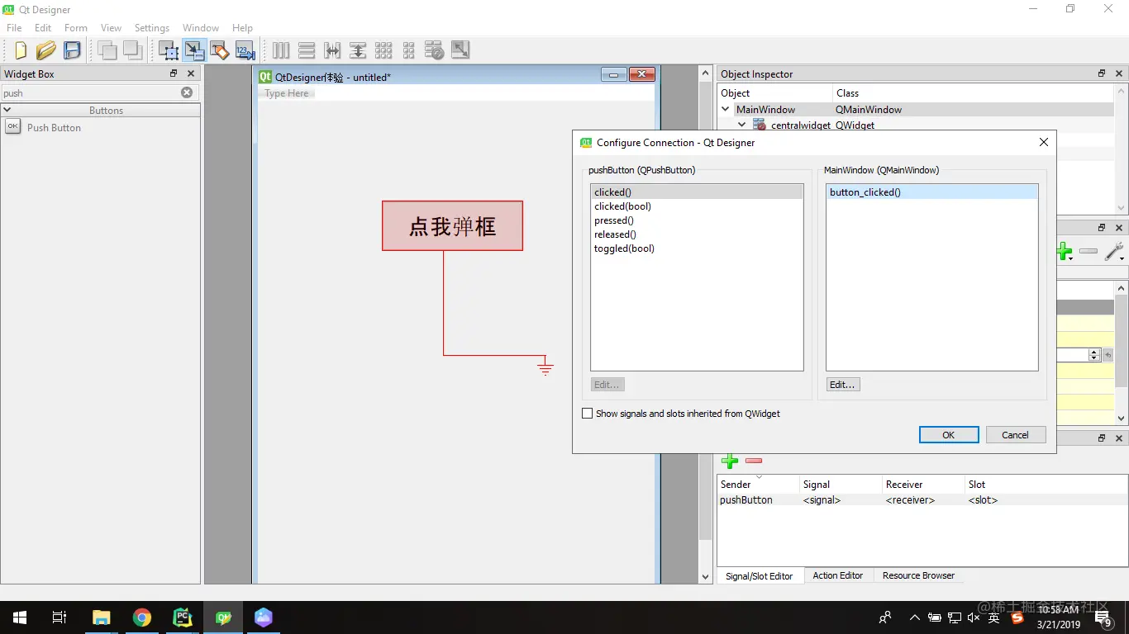This screenshot has height=634, width=1129.
Task: Click the Sender column header
Action: (758, 485)
